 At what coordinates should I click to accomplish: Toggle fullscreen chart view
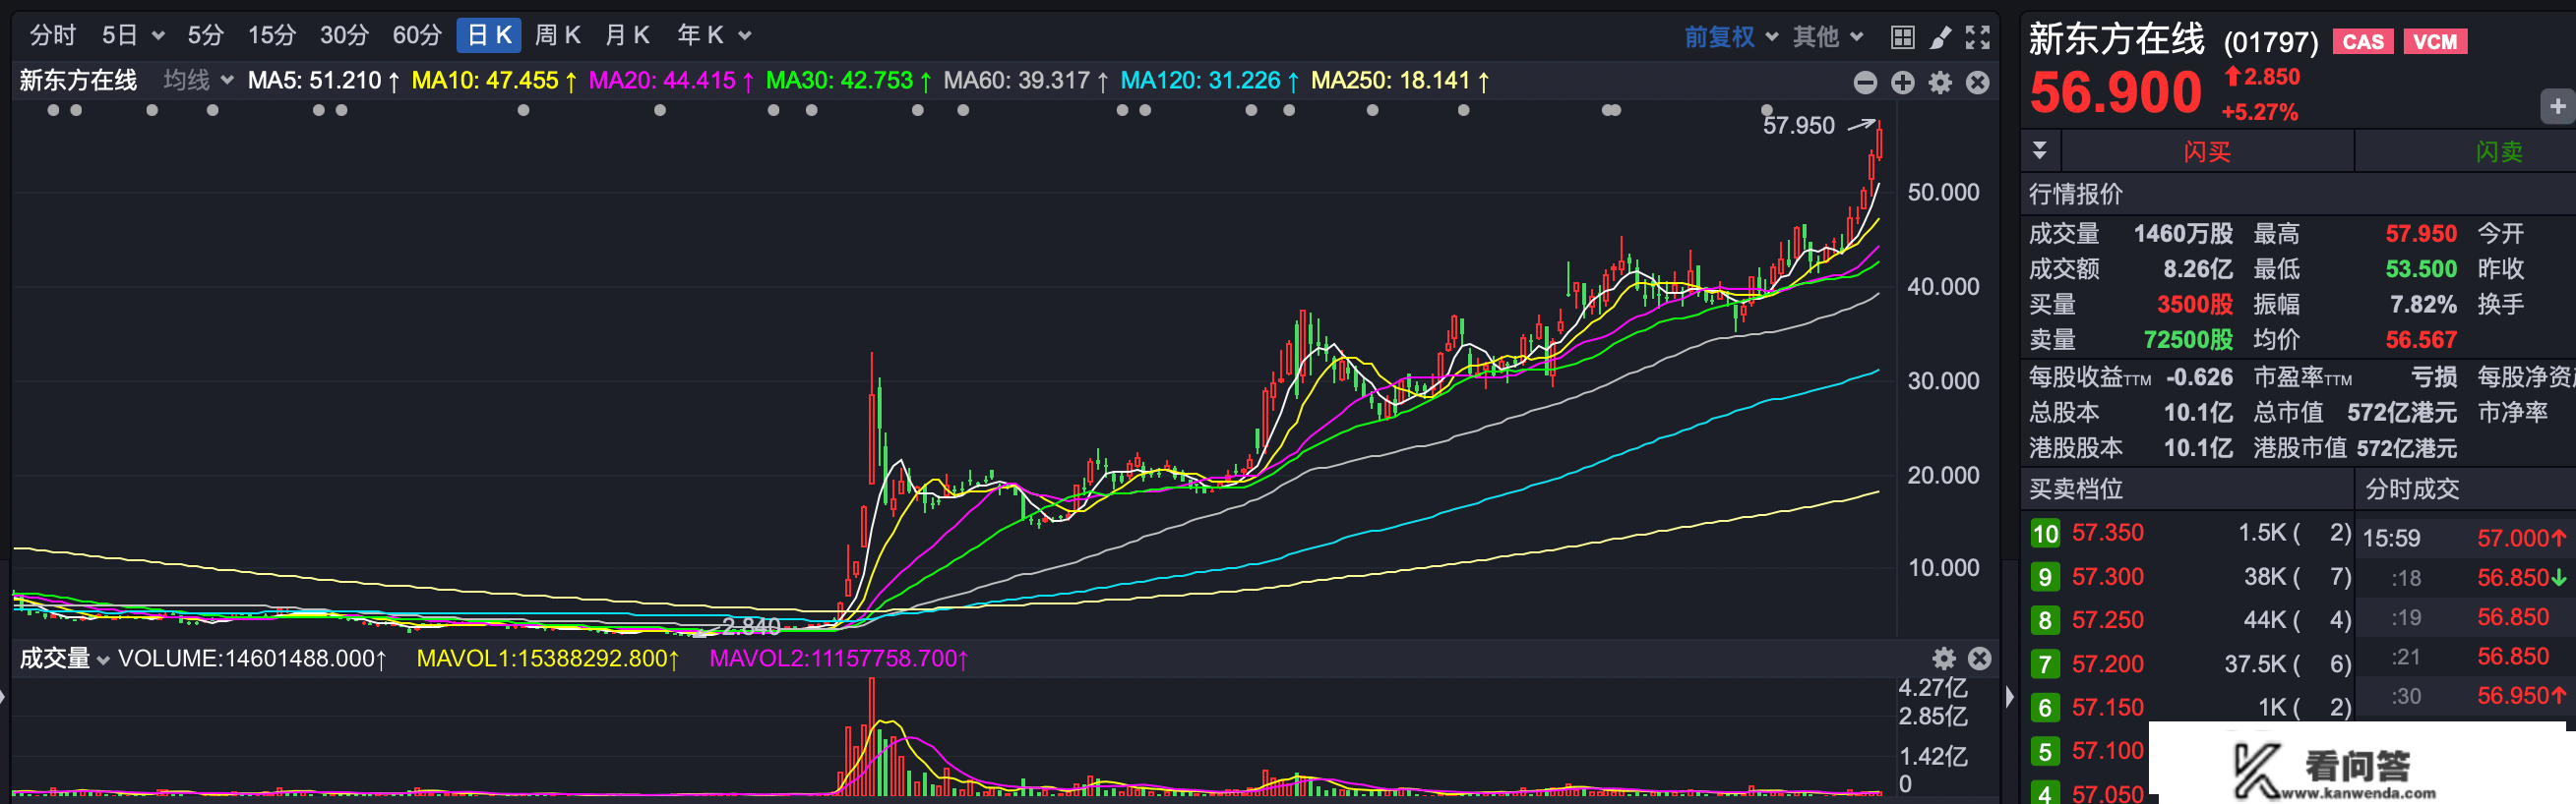pos(1977,38)
